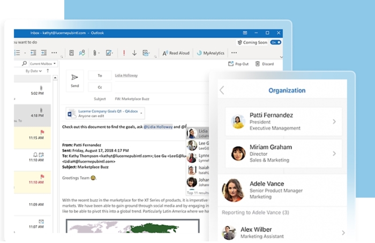
Task: Reverse sort order with up arrow
Action: click(x=48, y=71)
